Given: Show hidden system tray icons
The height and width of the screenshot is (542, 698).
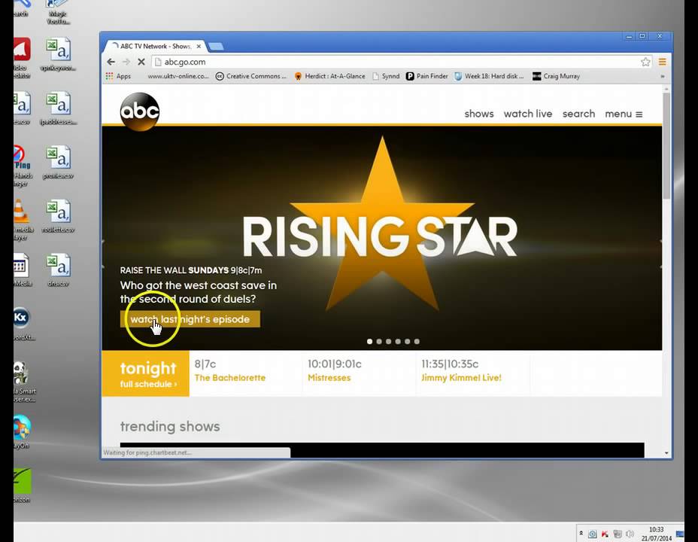Looking at the screenshot, I should click(581, 533).
